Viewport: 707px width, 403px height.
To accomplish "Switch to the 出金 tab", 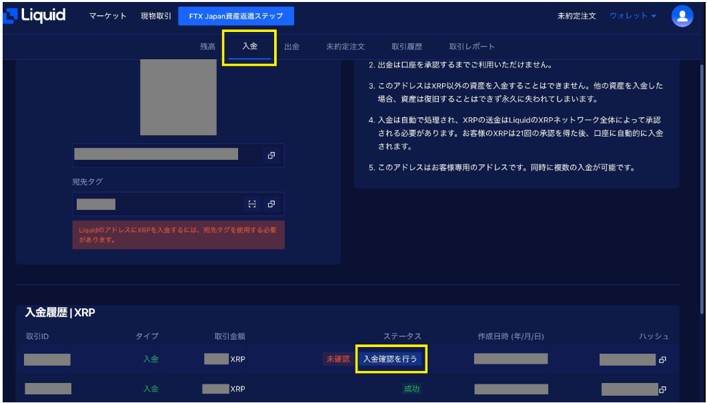I will pyautogui.click(x=291, y=47).
